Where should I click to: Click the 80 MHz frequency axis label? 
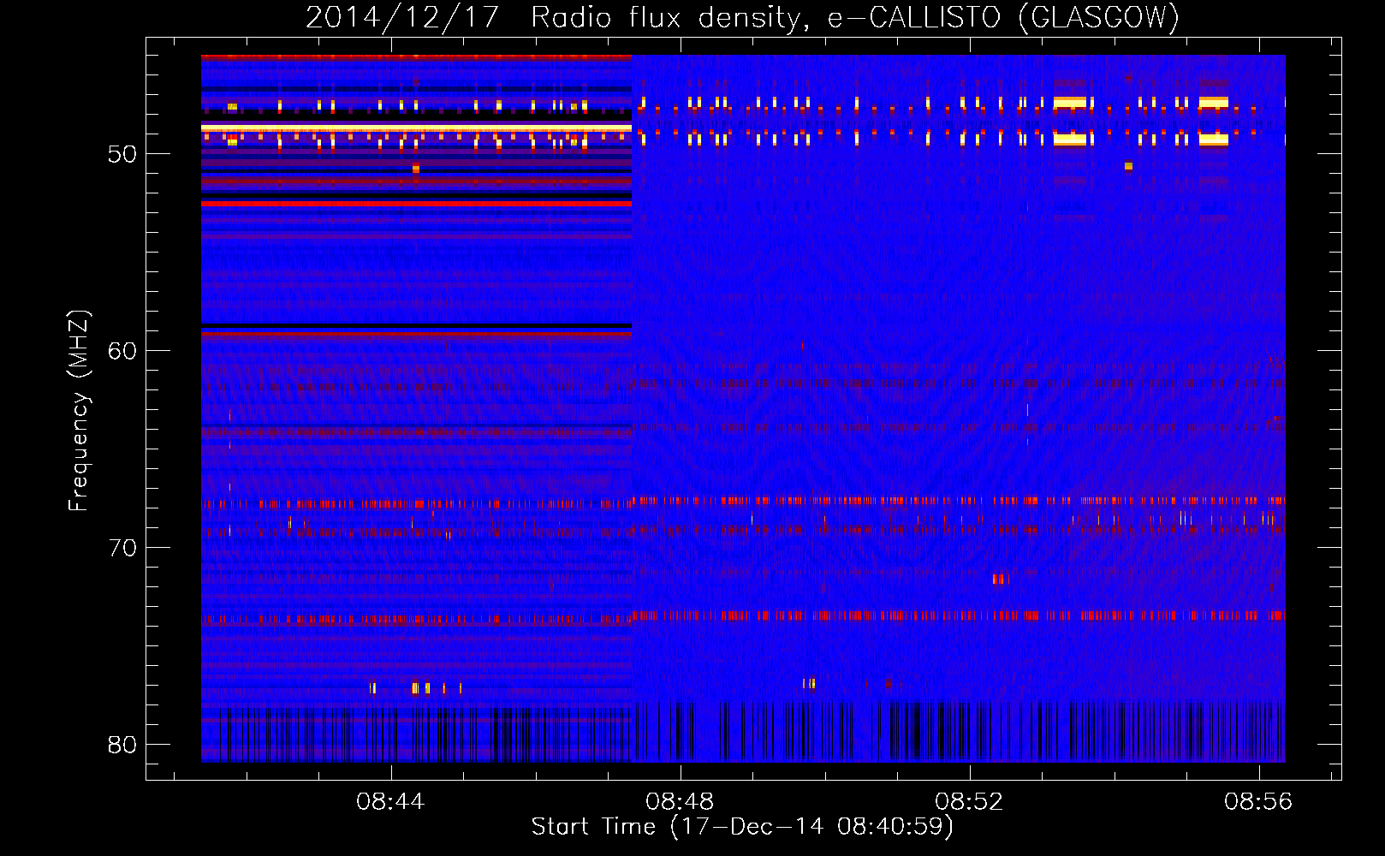(x=122, y=745)
